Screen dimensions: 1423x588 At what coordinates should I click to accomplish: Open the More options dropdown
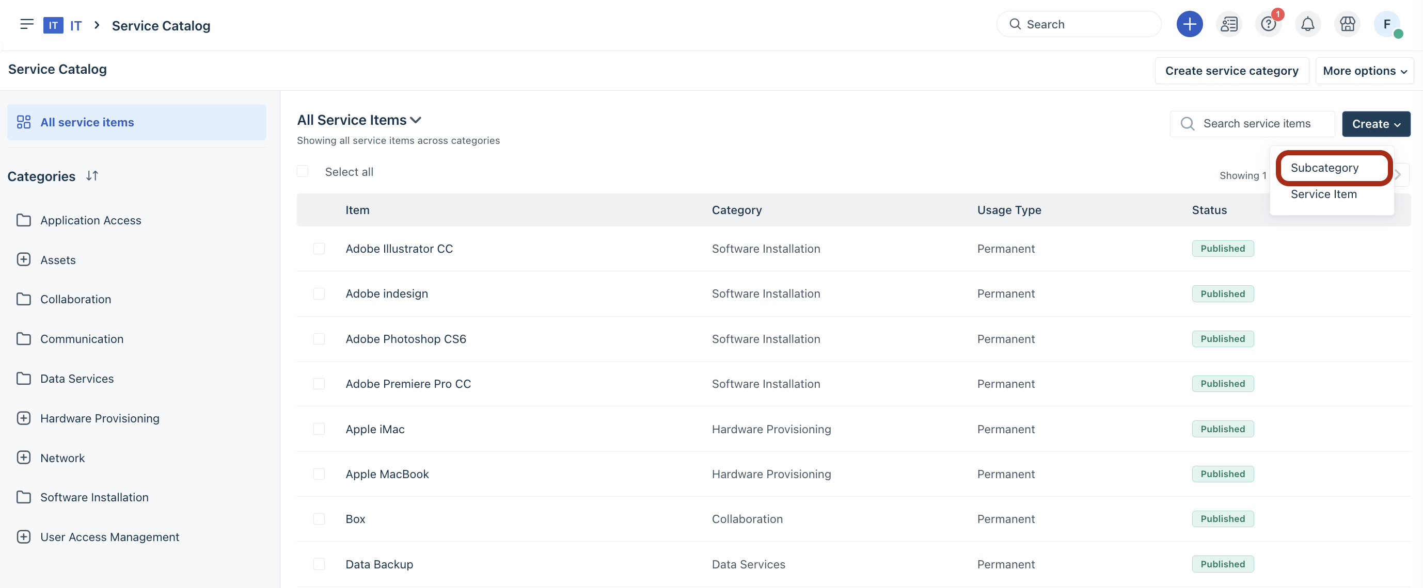(1364, 71)
